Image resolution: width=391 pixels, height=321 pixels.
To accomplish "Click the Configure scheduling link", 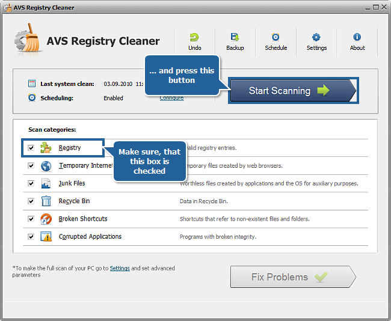I will point(171,98).
